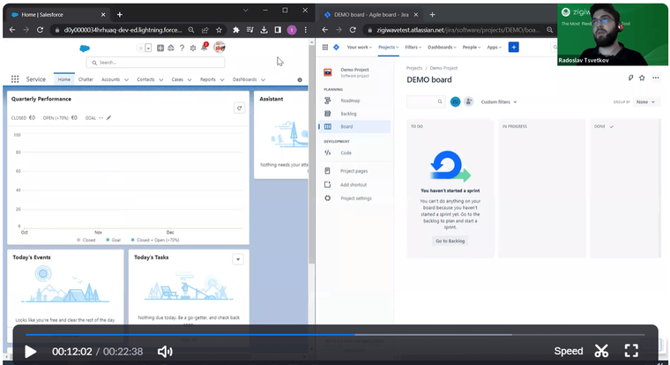
Task: Click the Salesforce window address bar
Action: [122, 30]
